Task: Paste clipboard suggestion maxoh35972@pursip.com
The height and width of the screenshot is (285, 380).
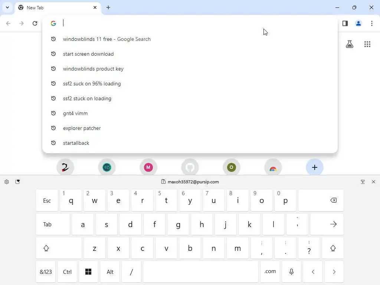Action: (x=190, y=182)
